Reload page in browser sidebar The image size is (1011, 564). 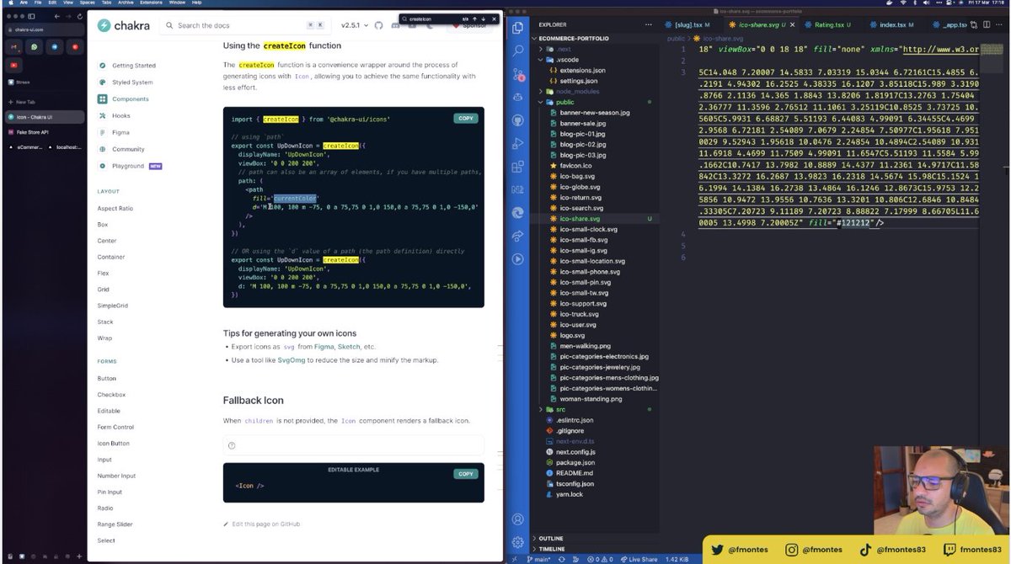[x=81, y=16]
